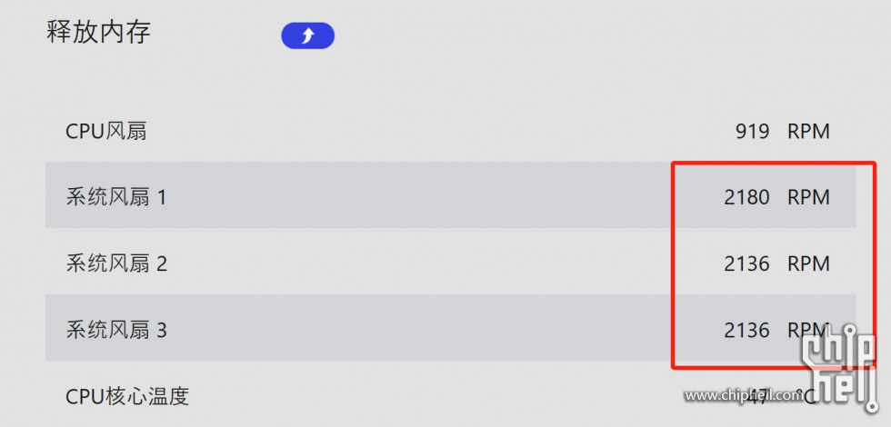Click the 2136 value for 系统风扇 2
Viewport: 891px width, 427px height.
(746, 264)
